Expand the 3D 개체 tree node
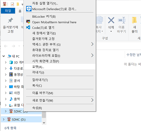Screen dimensions: 141x131 tap(6, 62)
